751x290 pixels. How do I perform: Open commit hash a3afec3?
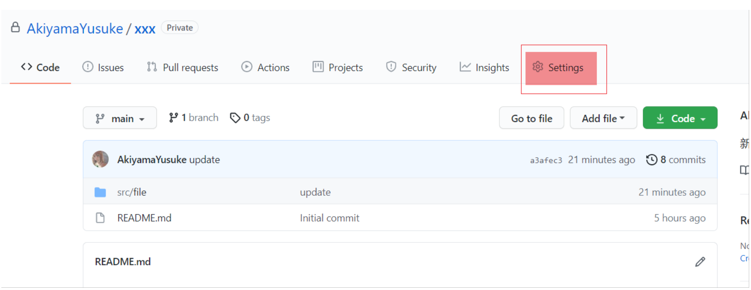(546, 160)
